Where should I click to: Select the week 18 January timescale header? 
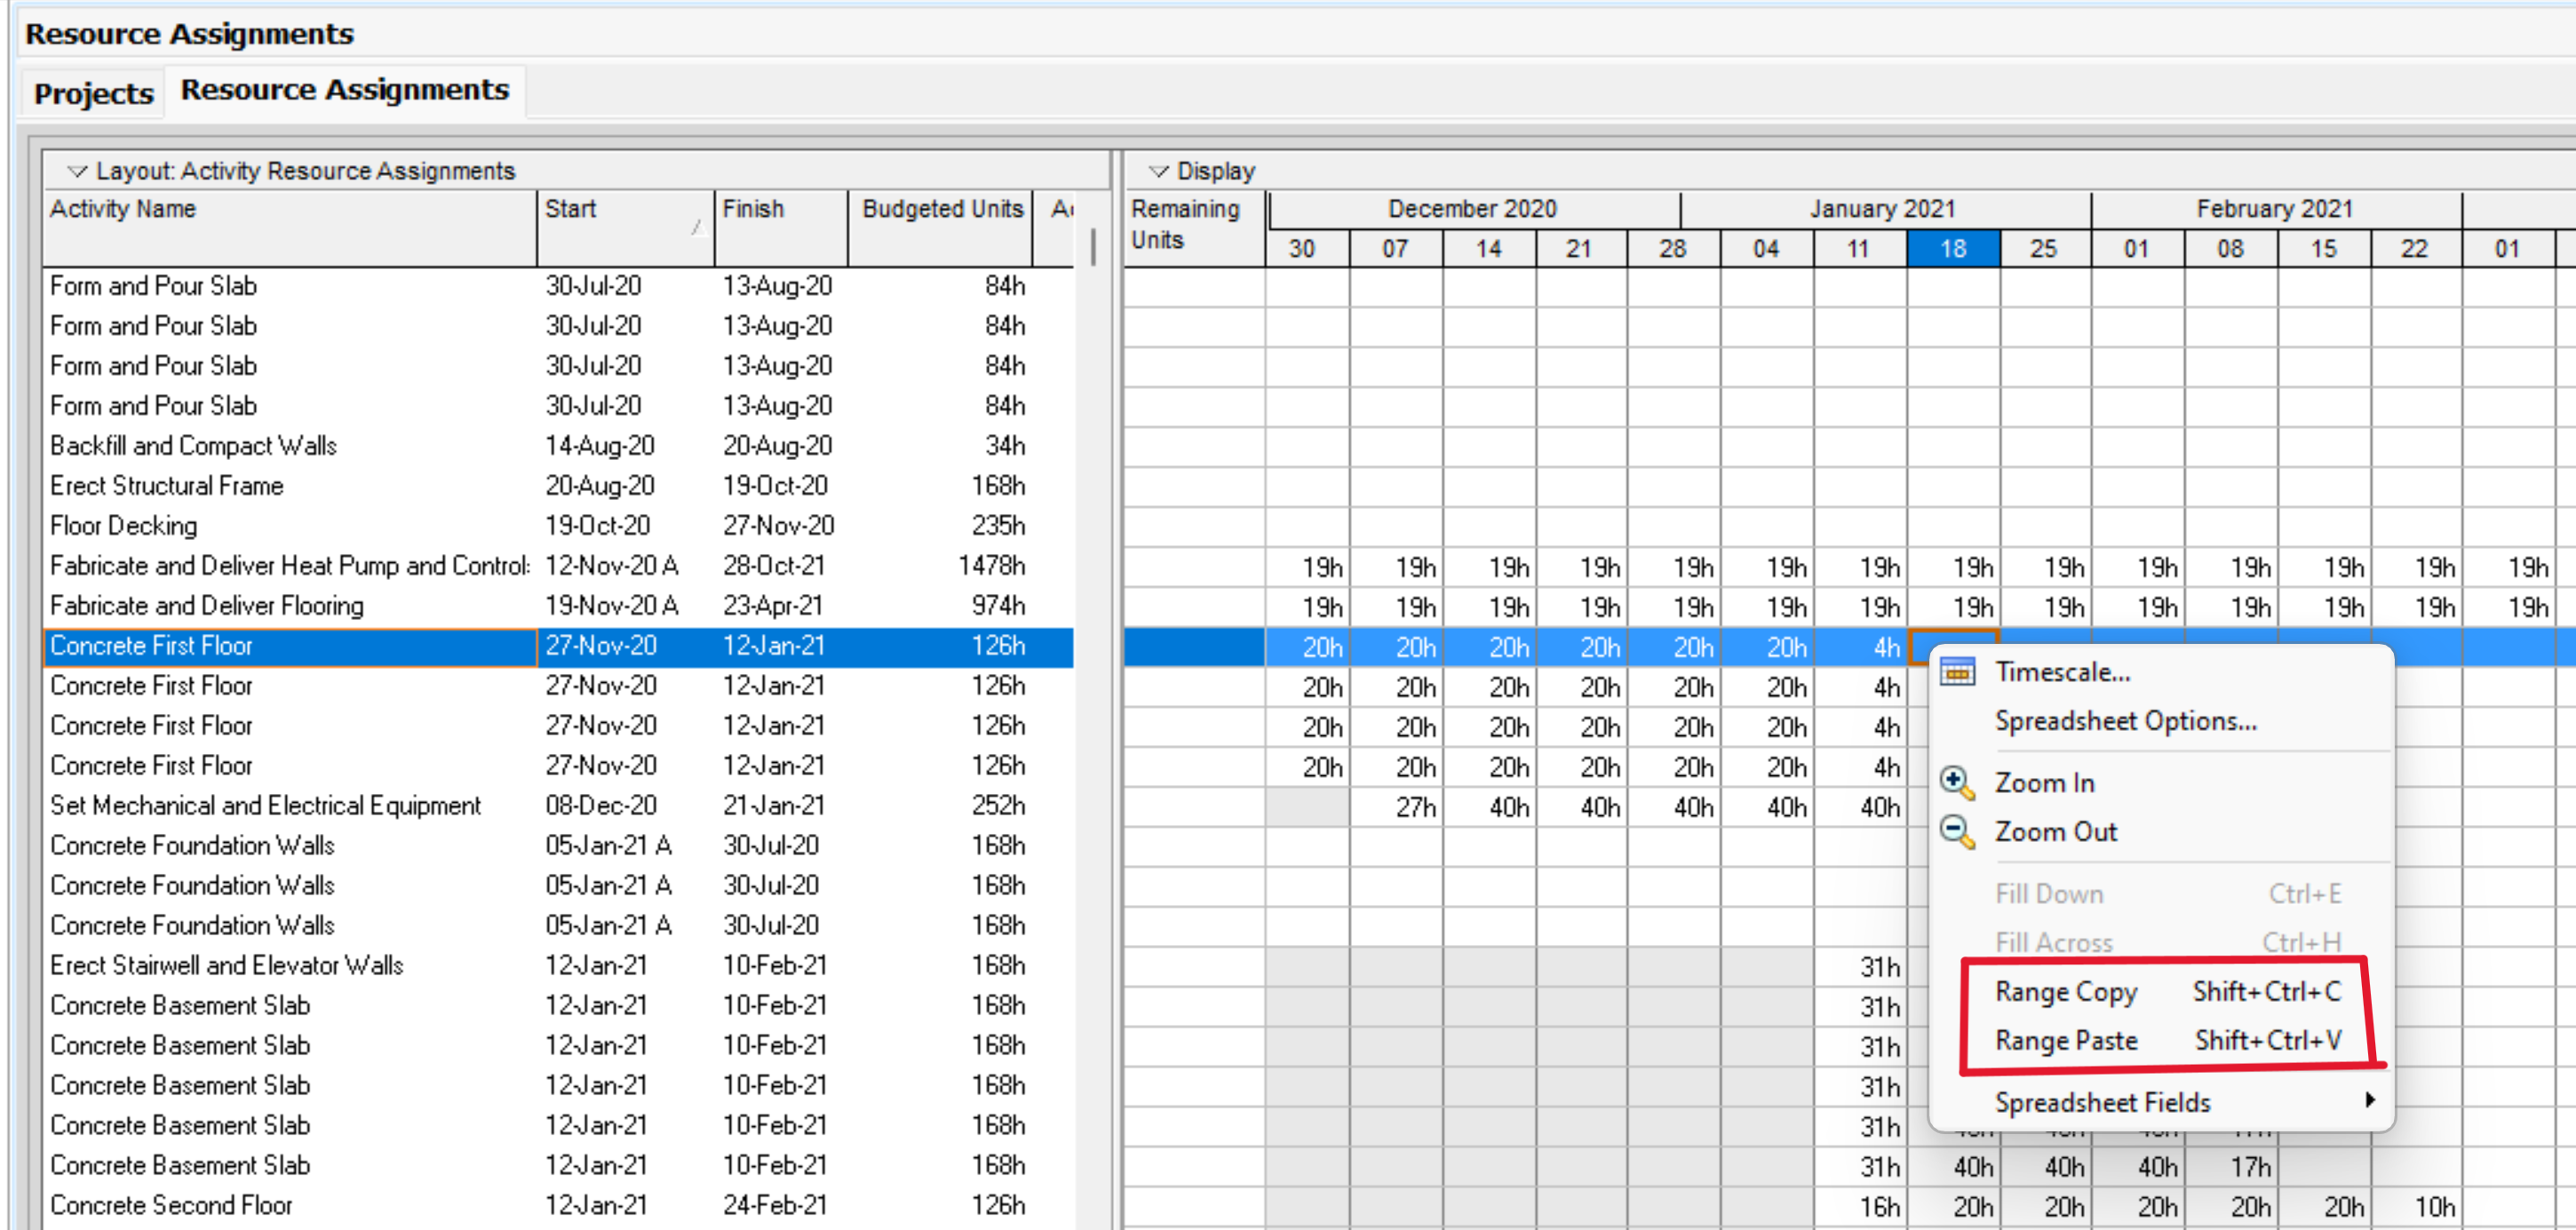point(1952,249)
